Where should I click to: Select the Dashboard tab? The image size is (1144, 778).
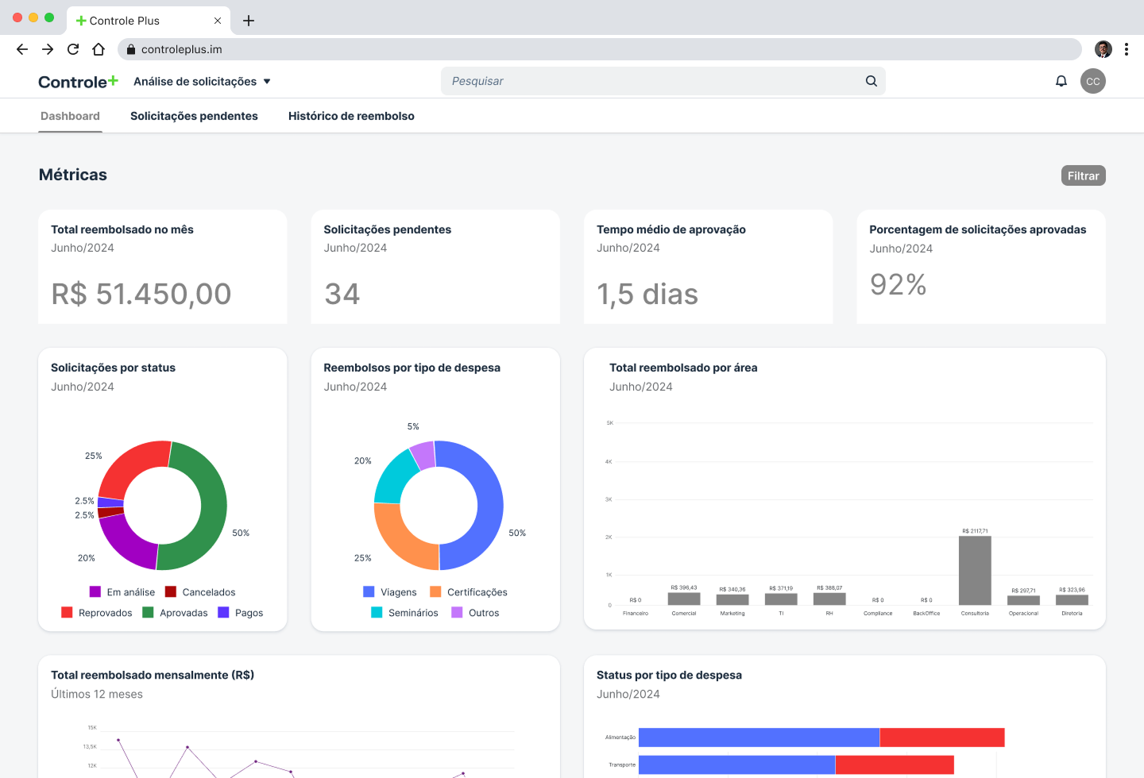point(70,116)
